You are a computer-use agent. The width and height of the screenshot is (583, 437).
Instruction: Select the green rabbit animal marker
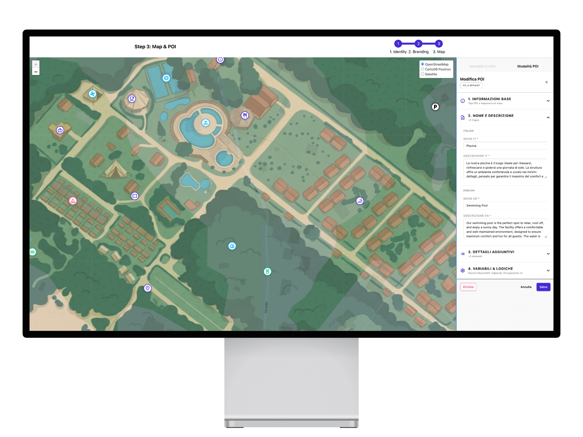[x=267, y=272]
